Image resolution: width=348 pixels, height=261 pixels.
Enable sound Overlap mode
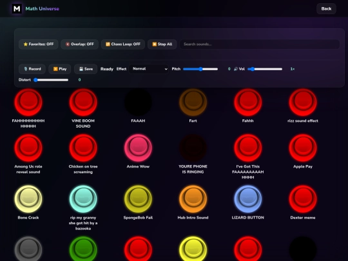tap(79, 44)
